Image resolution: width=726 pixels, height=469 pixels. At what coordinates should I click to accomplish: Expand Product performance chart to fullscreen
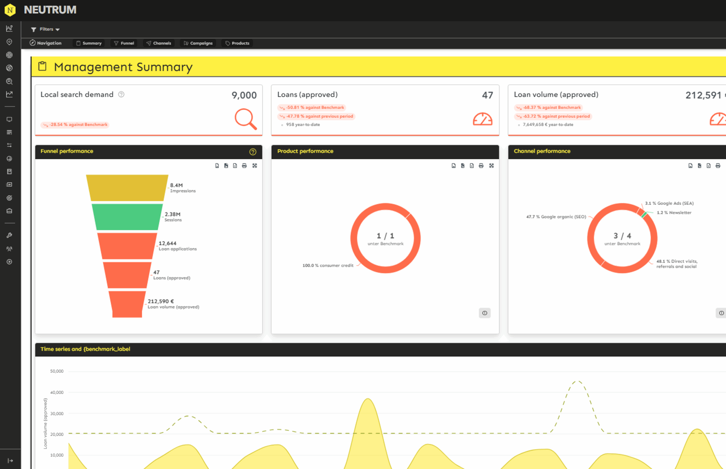(x=491, y=166)
